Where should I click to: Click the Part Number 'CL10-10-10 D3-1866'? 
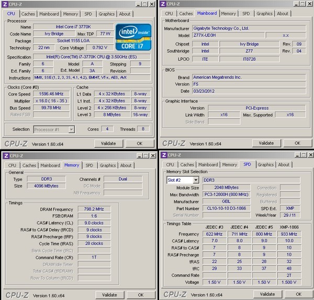(x=227, y=208)
